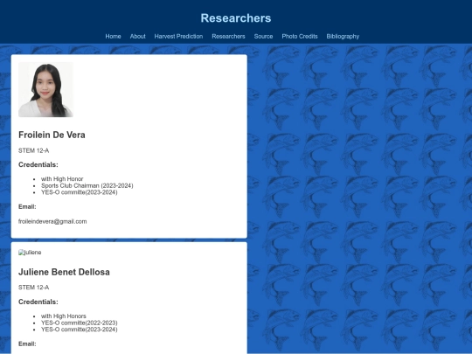Click 'YES-O committe(2022-2023)' list item
Viewport: 472px width, 354px height.
80,323
